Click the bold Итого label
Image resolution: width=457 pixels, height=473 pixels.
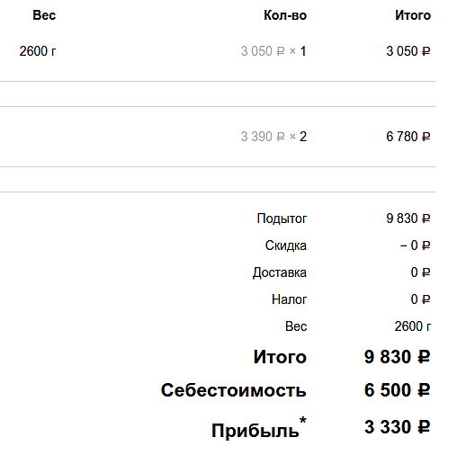[x=280, y=357]
